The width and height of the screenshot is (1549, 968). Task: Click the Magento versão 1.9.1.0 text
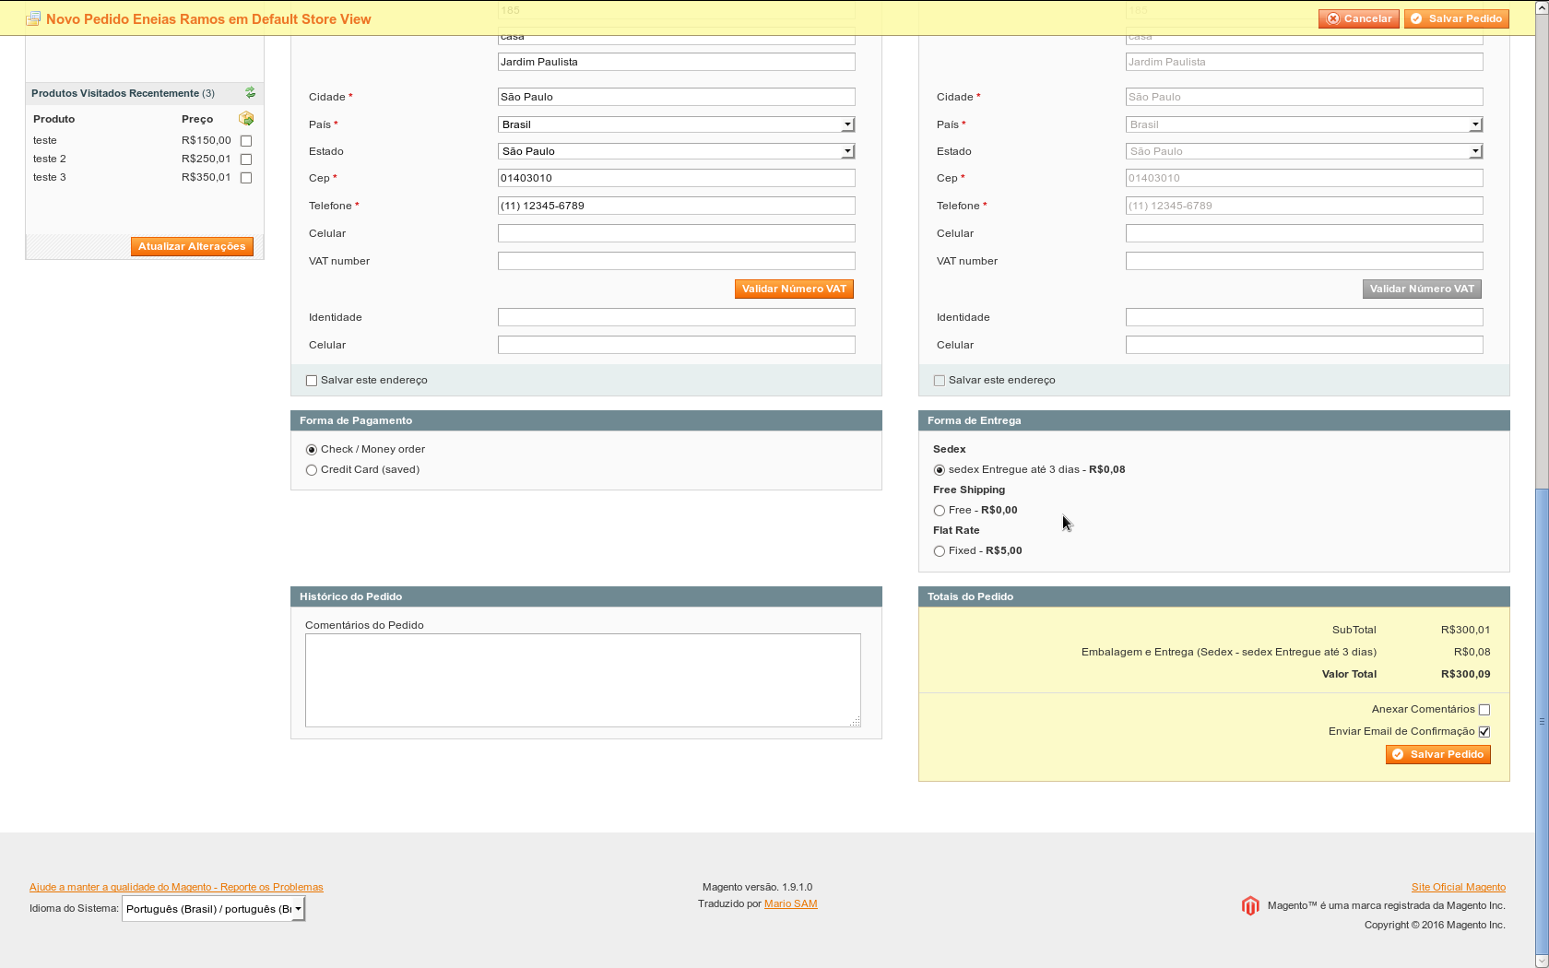tap(758, 887)
